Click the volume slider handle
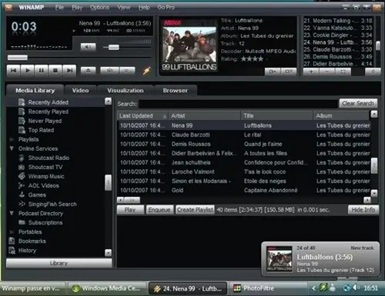385x296 pixels. (114, 47)
